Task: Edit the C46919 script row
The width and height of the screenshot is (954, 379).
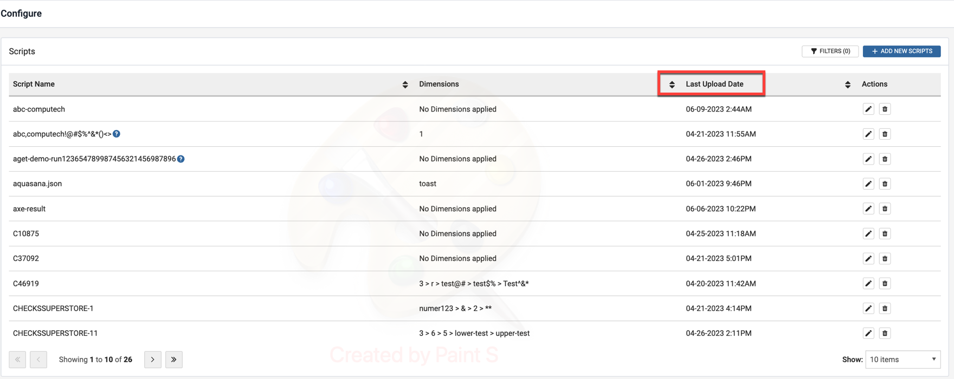Action: [x=868, y=284]
